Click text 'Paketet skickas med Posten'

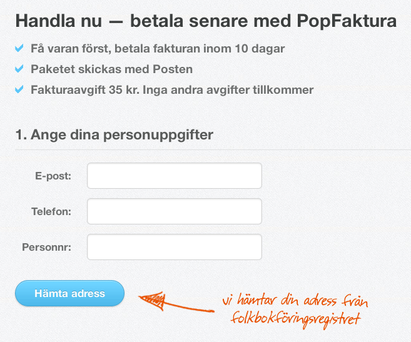pyautogui.click(x=111, y=69)
